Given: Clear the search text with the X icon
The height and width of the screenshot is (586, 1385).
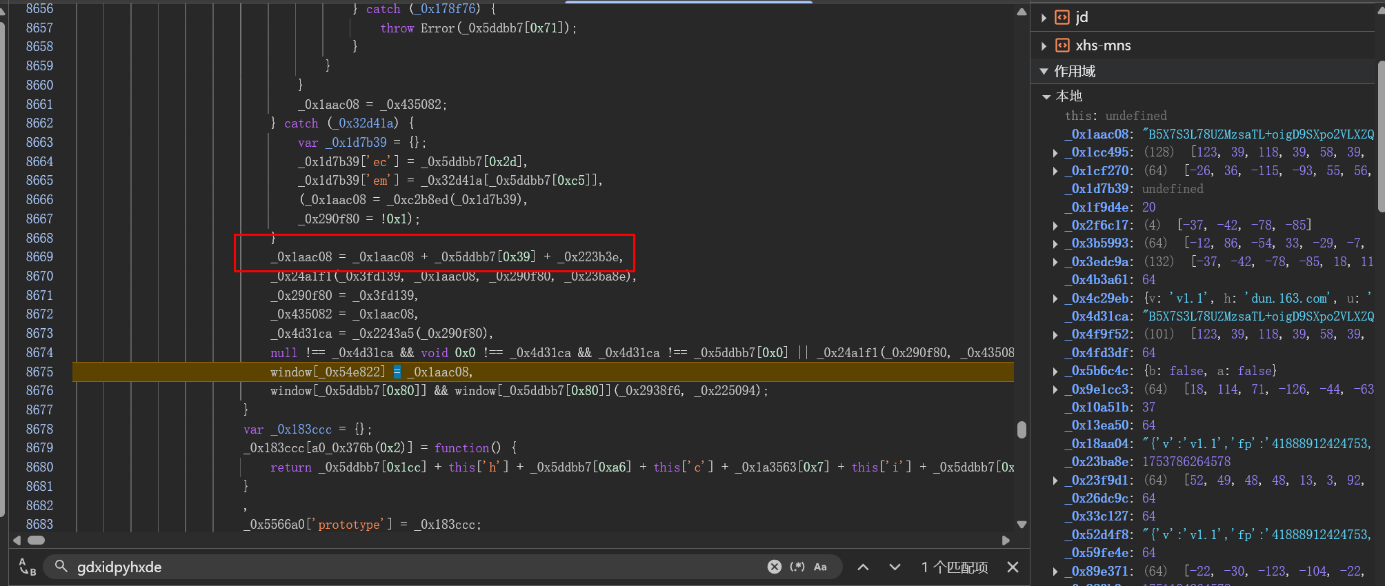Looking at the screenshot, I should (x=775, y=567).
